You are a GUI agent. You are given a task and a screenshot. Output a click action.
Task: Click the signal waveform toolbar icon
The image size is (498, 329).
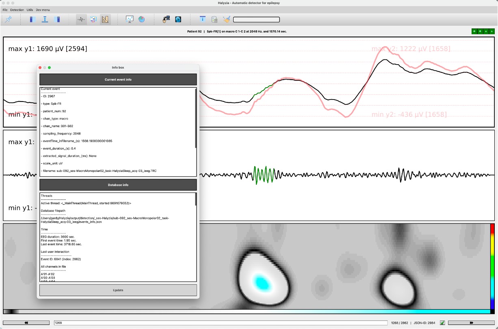81,19
